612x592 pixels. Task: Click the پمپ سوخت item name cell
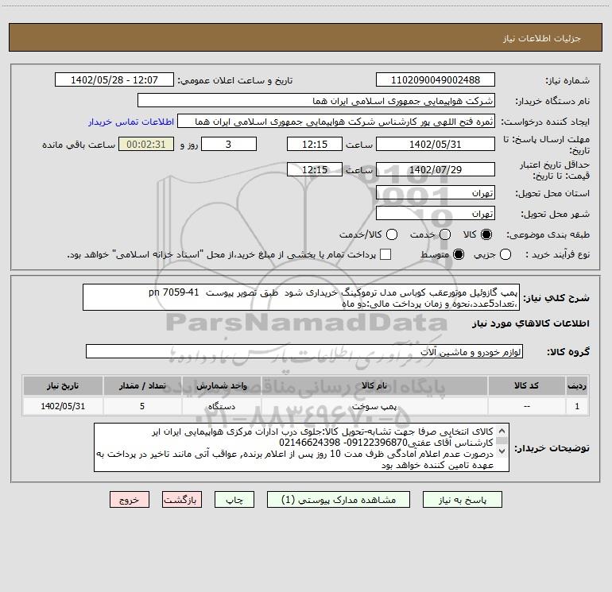[374, 406]
